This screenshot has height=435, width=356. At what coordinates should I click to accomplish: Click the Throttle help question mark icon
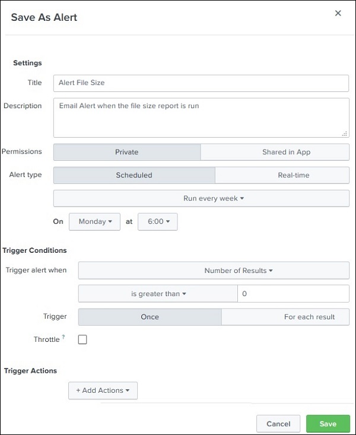pos(63,337)
